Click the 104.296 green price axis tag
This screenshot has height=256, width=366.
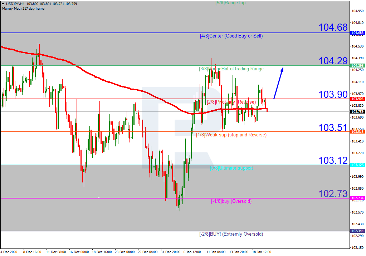click(357, 66)
